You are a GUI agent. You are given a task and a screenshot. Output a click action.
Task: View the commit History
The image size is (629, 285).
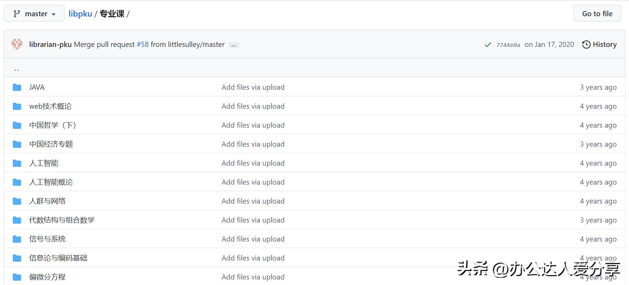point(600,45)
